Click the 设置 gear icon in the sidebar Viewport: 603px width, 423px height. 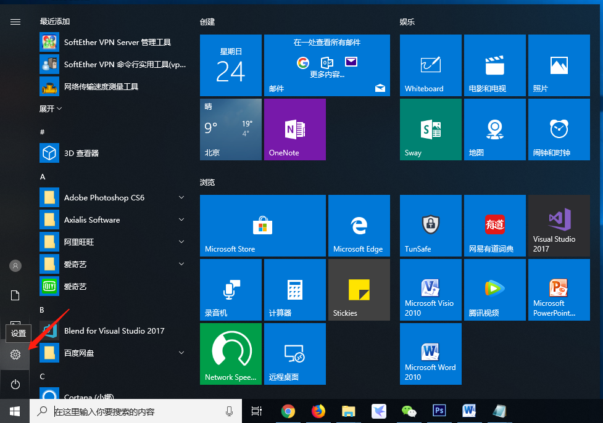coord(15,355)
